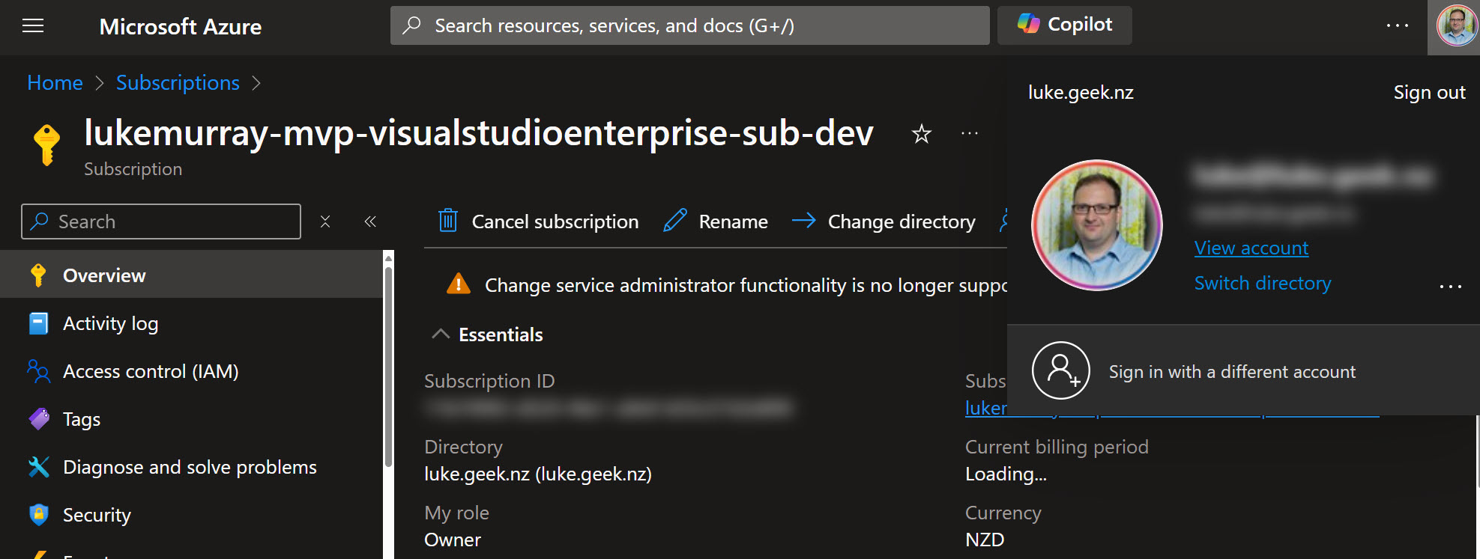Click the Diagnose wrench icon

coord(38,467)
